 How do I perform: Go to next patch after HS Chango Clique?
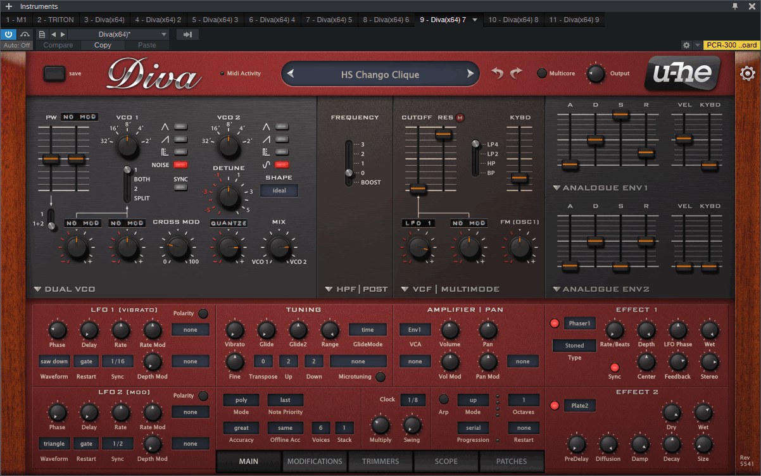point(470,74)
